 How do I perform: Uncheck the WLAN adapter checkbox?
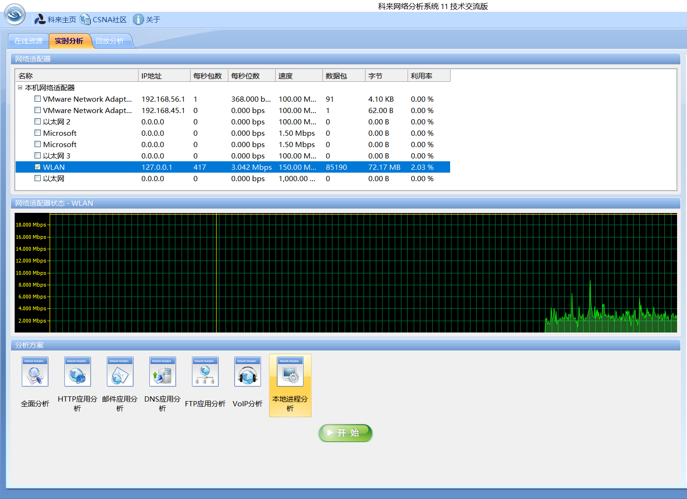(37, 167)
